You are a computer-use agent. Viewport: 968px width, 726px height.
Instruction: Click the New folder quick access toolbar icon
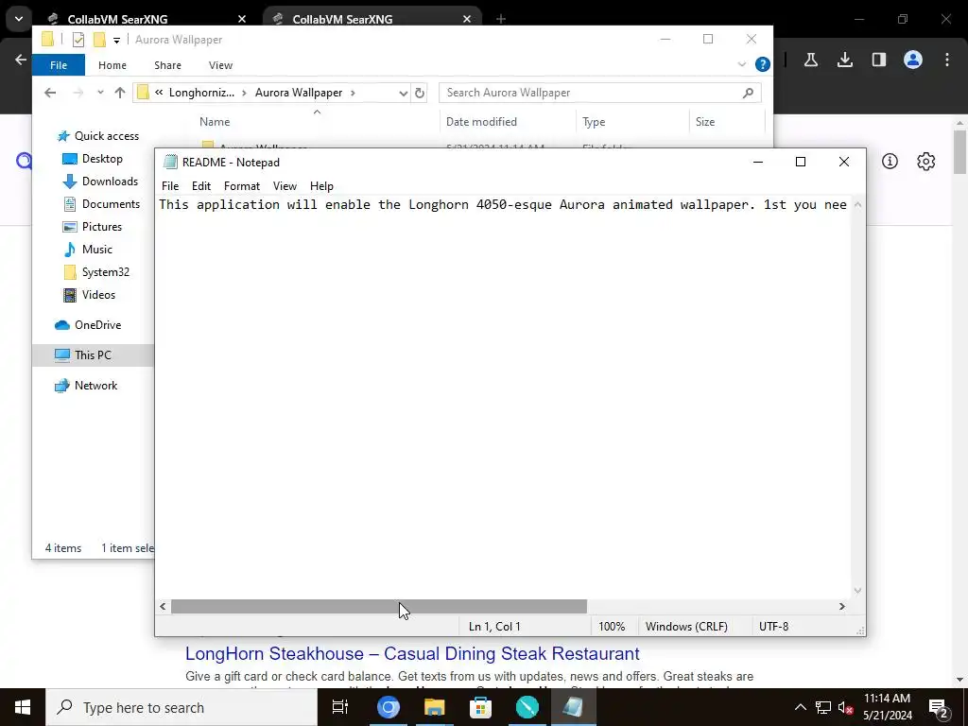coord(98,40)
